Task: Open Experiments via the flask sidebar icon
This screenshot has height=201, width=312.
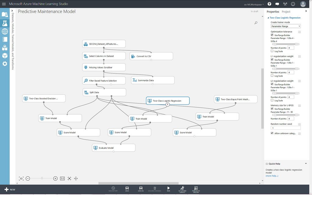Action: 5,23
